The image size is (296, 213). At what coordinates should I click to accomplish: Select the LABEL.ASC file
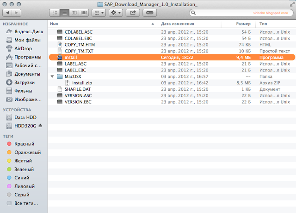(172, 64)
